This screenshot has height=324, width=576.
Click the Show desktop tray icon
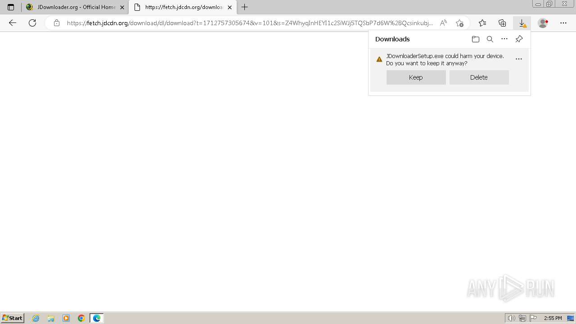coord(571,318)
